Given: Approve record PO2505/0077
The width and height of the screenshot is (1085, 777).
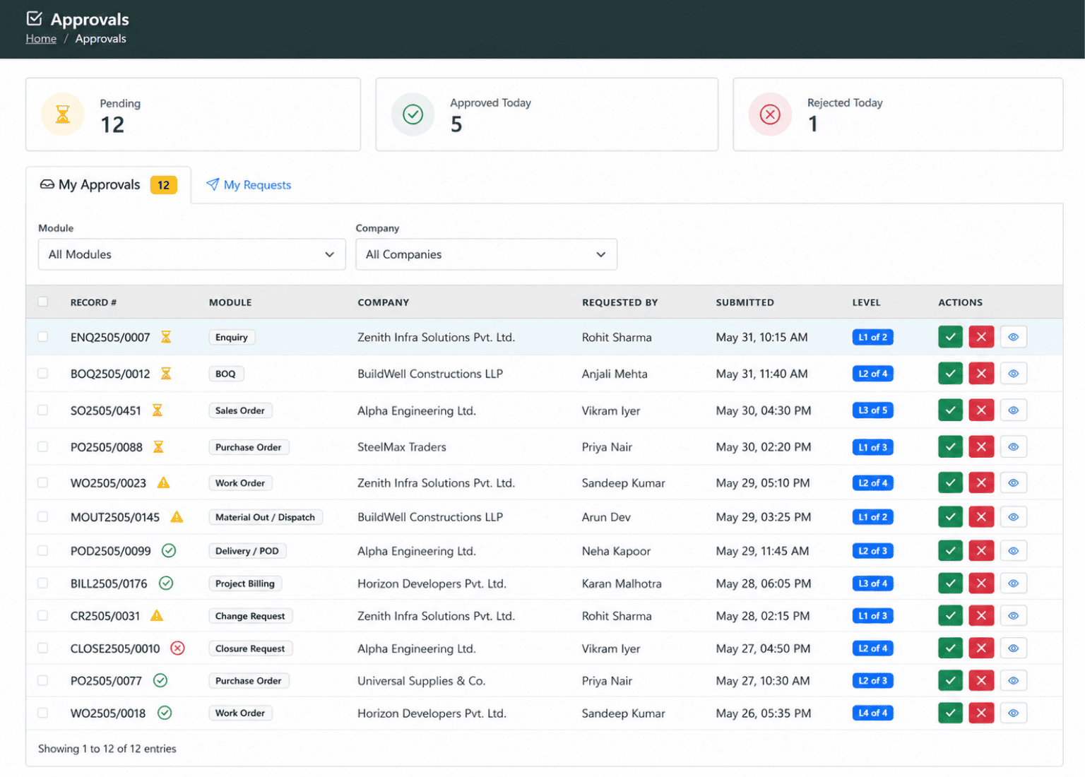Looking at the screenshot, I should click(950, 681).
